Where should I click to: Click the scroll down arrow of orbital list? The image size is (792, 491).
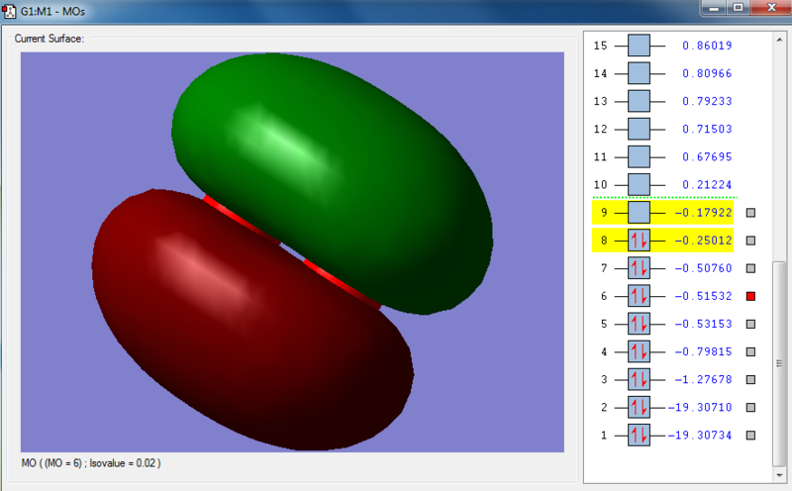(x=779, y=475)
